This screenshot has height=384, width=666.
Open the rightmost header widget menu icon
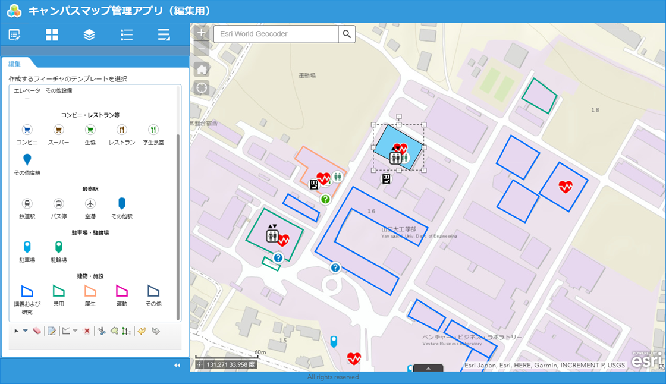[x=164, y=35]
